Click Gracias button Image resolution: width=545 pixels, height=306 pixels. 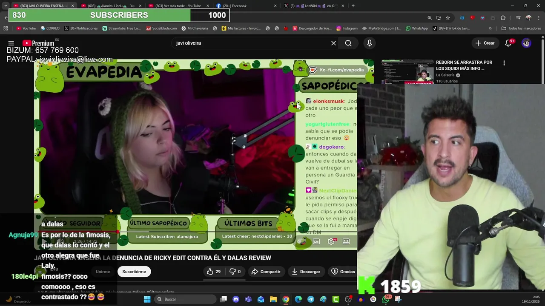pyautogui.click(x=343, y=272)
